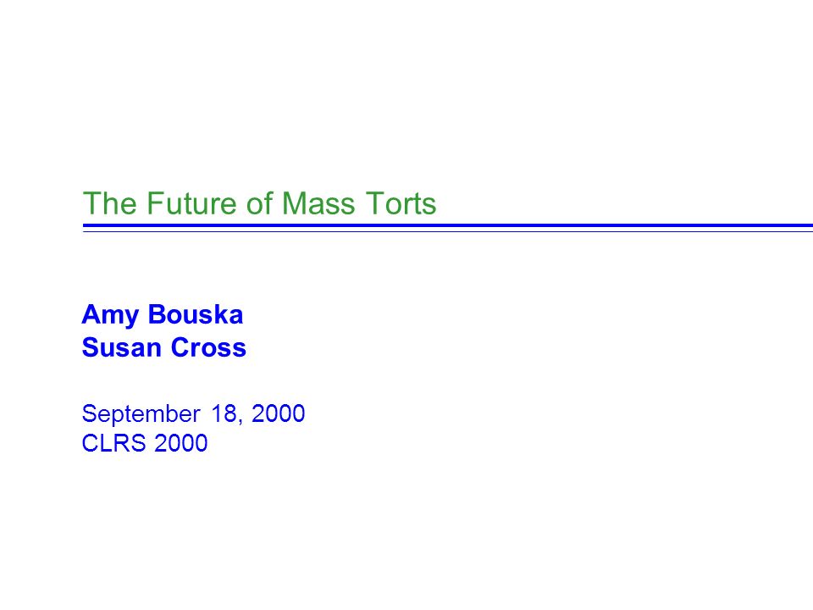Click the word 'The' at the title start

tap(110, 203)
